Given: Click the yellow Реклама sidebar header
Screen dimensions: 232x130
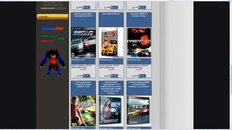Looking at the screenshot, I should click(53, 17).
